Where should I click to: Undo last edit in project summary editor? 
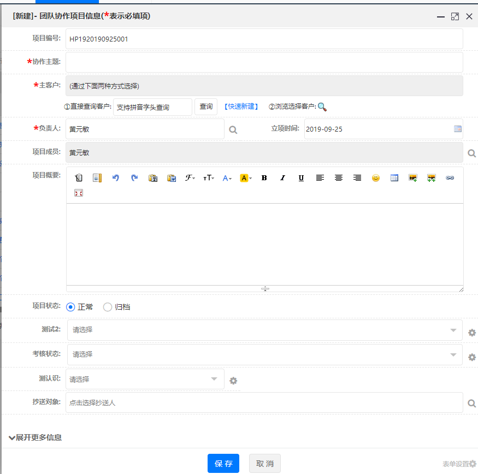[116, 177]
